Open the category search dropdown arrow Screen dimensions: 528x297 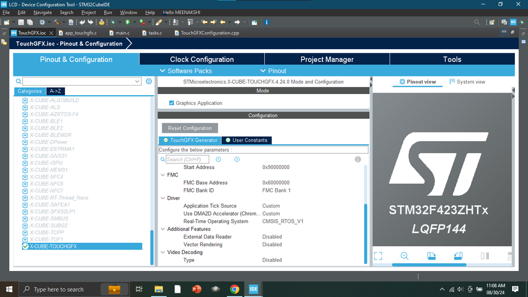pyautogui.click(x=137, y=81)
